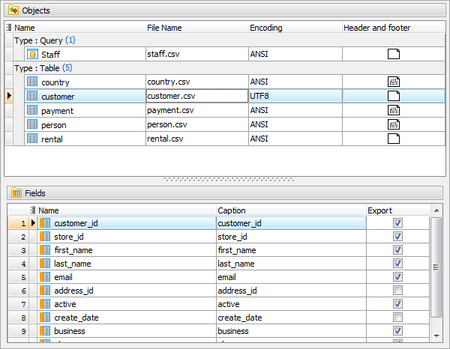Image resolution: width=450 pixels, height=349 pixels.
Task: Select the first_name caption cell
Action: [x=291, y=250]
